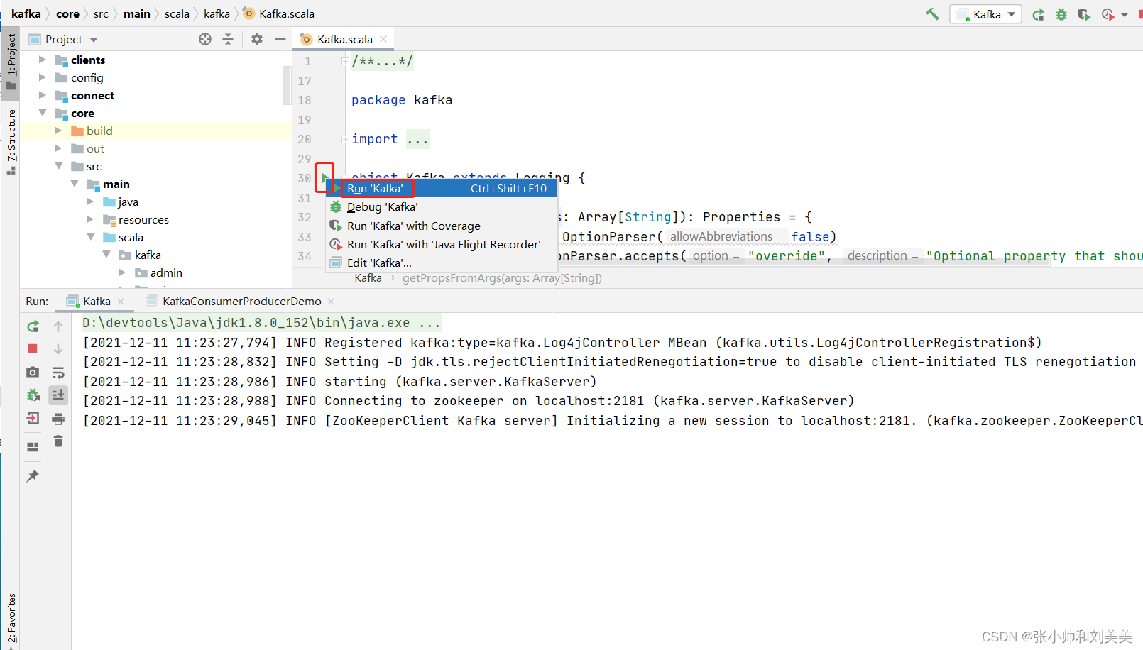Click the Print icon in console toolbar

(x=58, y=418)
